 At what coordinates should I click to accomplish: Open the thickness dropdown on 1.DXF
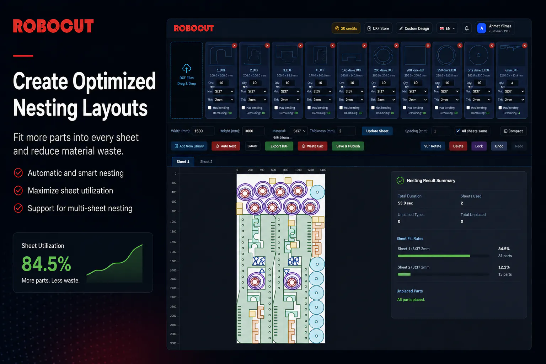pos(224,100)
